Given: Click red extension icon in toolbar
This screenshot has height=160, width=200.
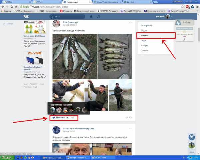Looking at the screenshot, I should coord(187,7).
